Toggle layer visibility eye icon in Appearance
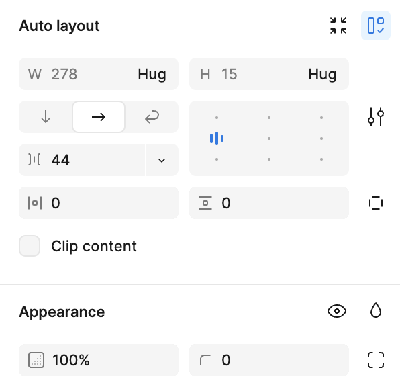 point(337,311)
